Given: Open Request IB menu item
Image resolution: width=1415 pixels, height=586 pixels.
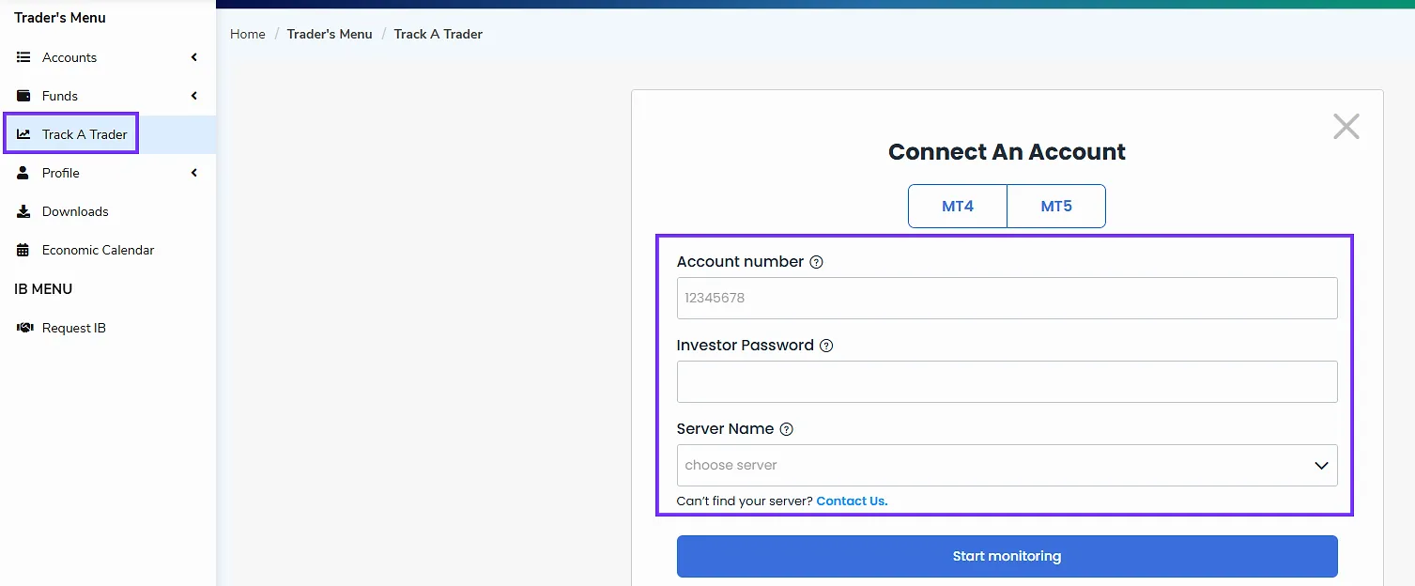Looking at the screenshot, I should [108, 328].
